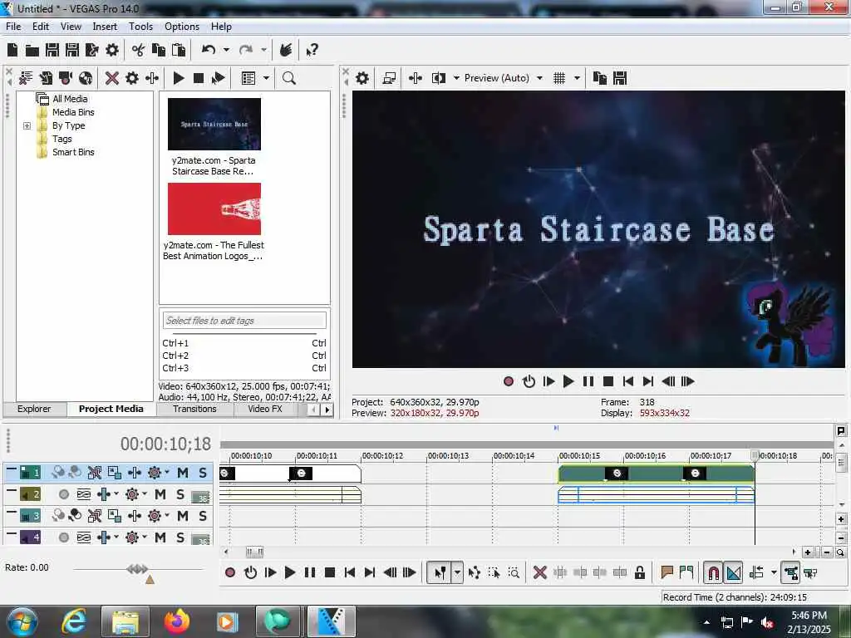Viewport: 851px width, 638px height.
Task: Toggle Enable Snapping magnet button
Action: coord(713,572)
